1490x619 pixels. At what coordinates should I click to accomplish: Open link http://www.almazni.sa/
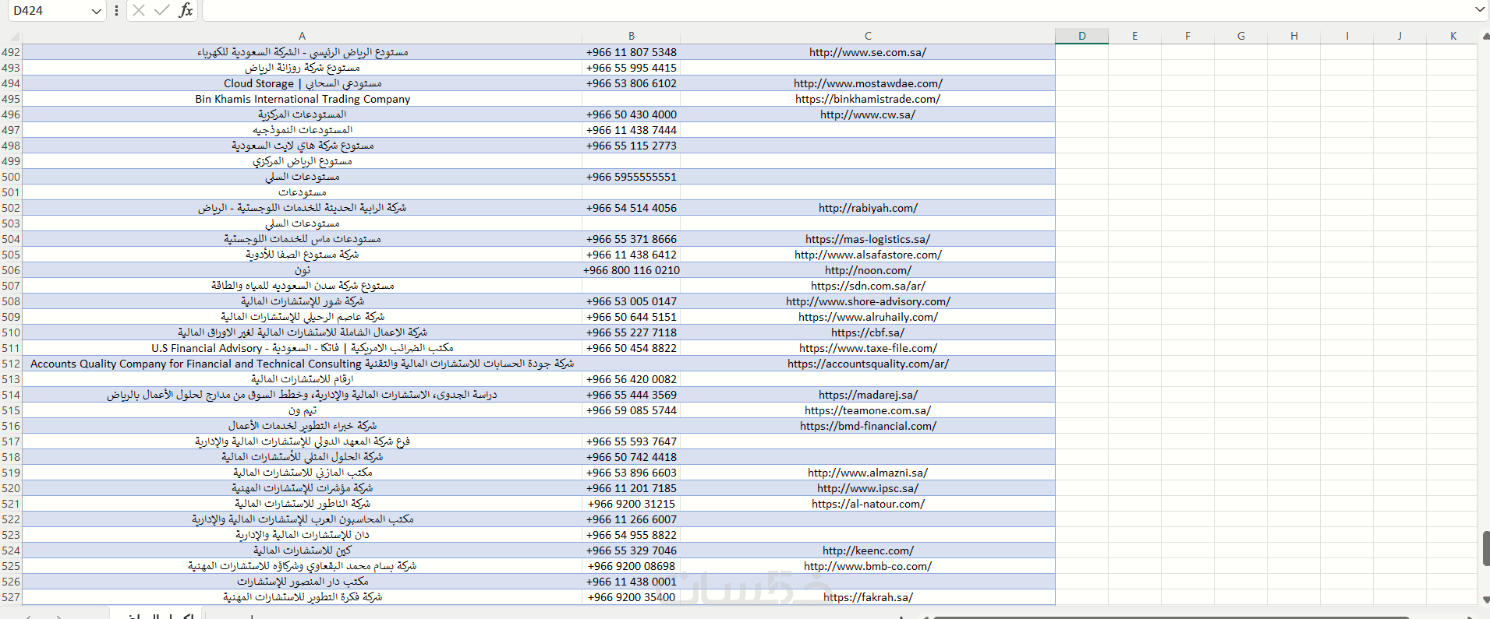coord(868,473)
